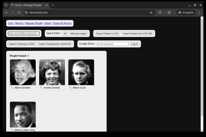Open the tab search dropdown arrow
Screen dimensions: 206x137
click(x=6, y=5)
